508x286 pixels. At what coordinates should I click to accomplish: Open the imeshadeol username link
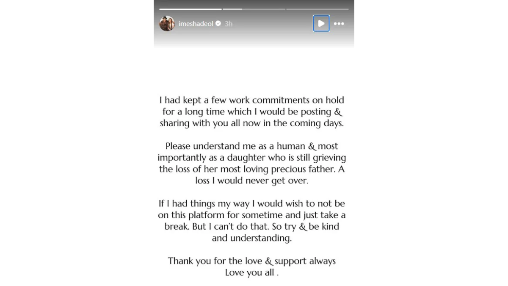(x=196, y=24)
